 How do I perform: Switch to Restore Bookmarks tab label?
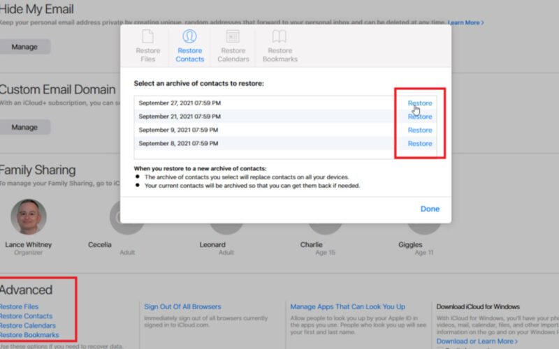(x=280, y=55)
